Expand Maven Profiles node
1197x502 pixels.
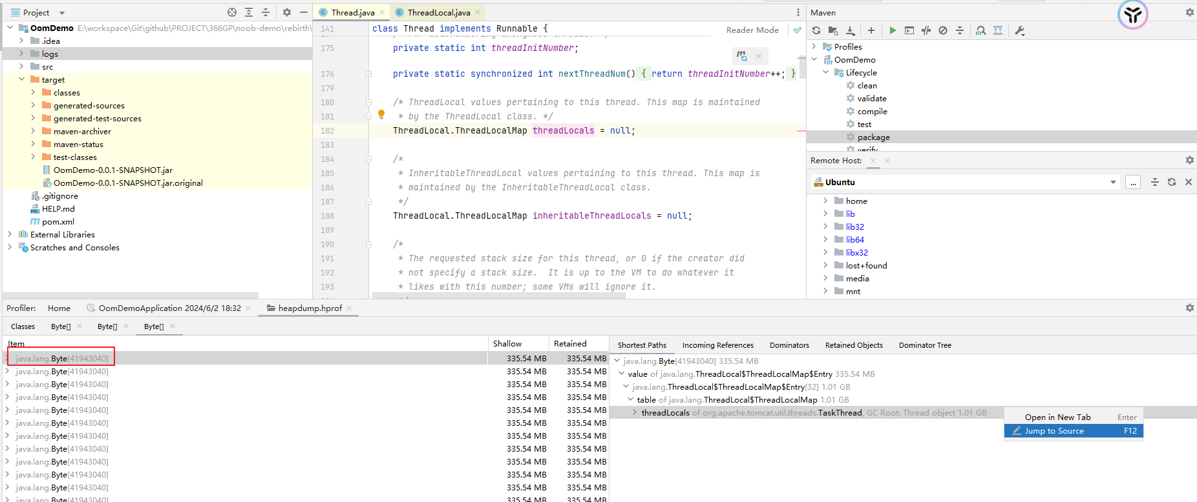click(814, 46)
